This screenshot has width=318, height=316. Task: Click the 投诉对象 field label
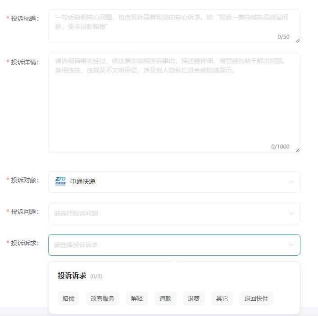tap(25, 180)
